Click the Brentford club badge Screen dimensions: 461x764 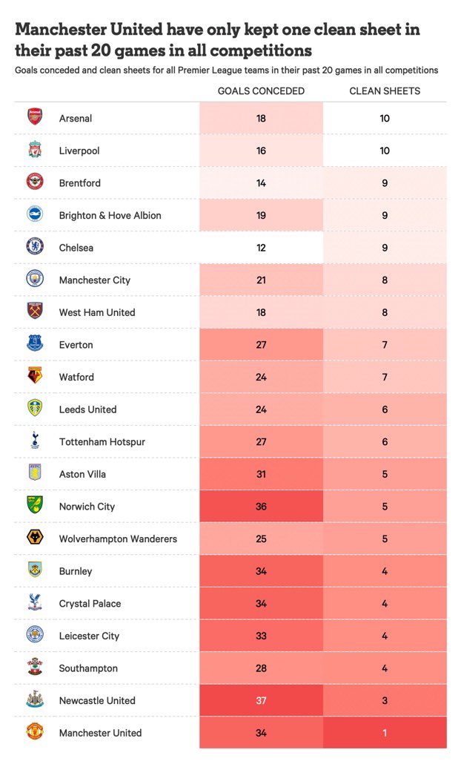(35, 182)
